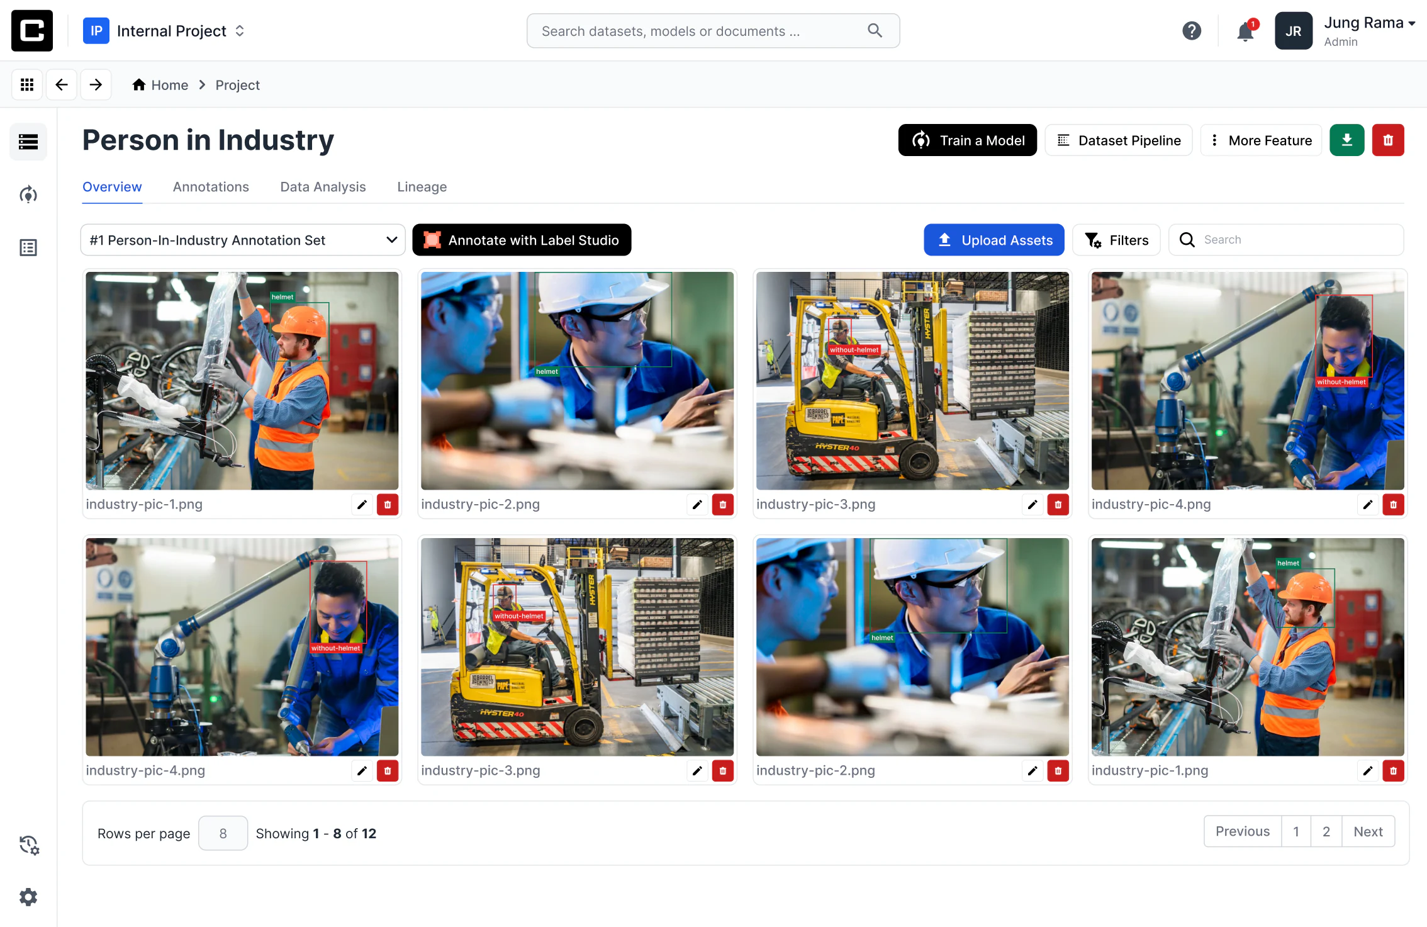Go back with the left arrow button
The height and width of the screenshot is (927, 1427).
(x=62, y=84)
